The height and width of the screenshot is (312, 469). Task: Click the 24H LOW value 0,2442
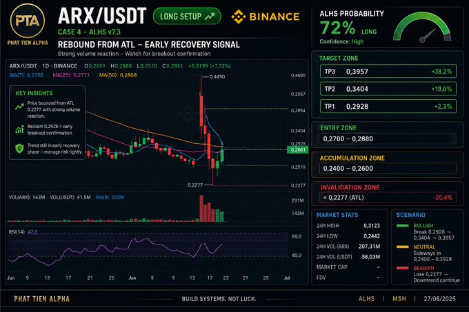[x=372, y=236]
